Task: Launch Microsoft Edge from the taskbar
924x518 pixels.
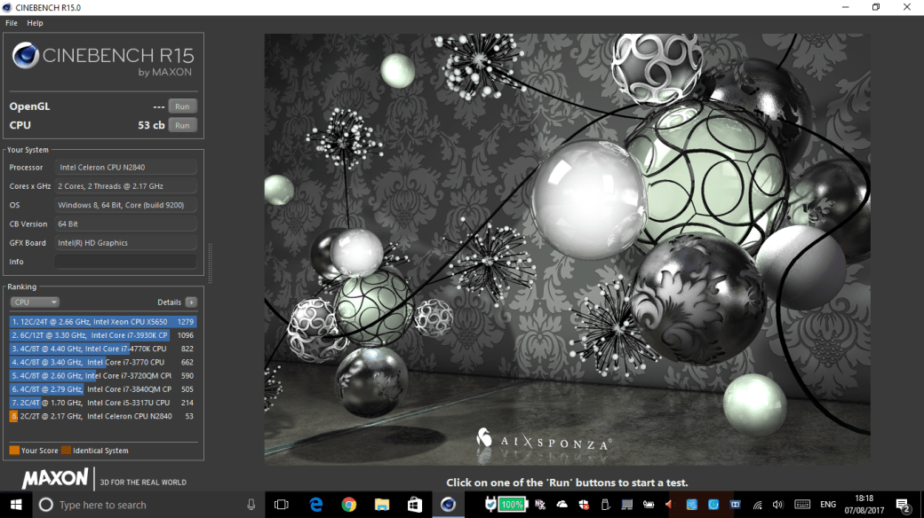Action: (315, 504)
